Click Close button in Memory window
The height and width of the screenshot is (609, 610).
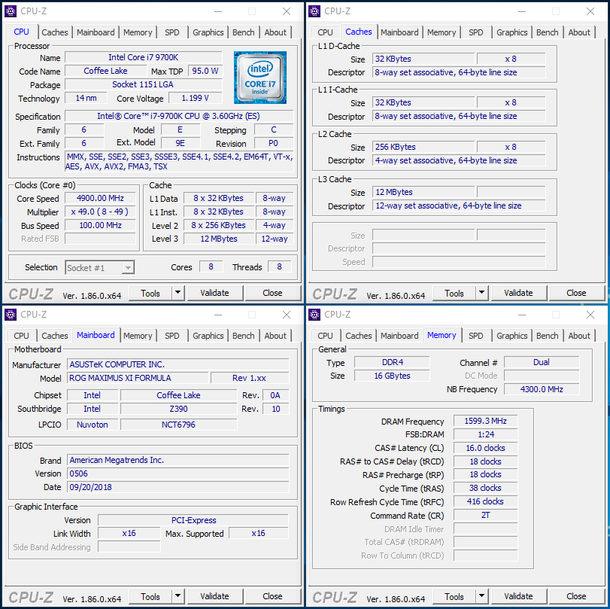tap(576, 596)
